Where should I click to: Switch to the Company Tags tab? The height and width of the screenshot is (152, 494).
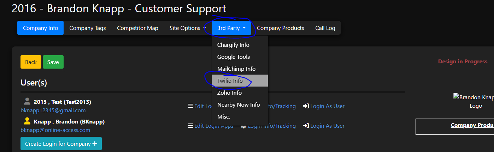tap(88, 28)
